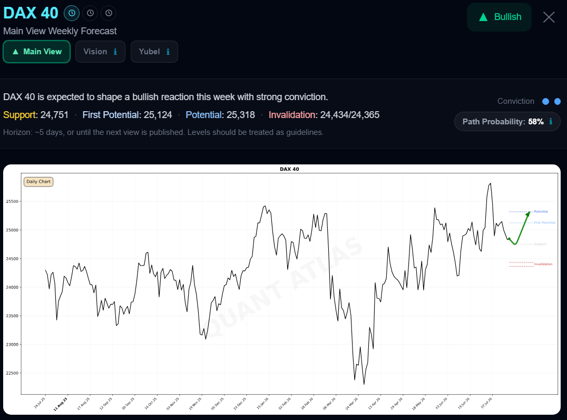The height and width of the screenshot is (420, 567).
Task: Click the Path Probability info icon
Action: pyautogui.click(x=551, y=122)
